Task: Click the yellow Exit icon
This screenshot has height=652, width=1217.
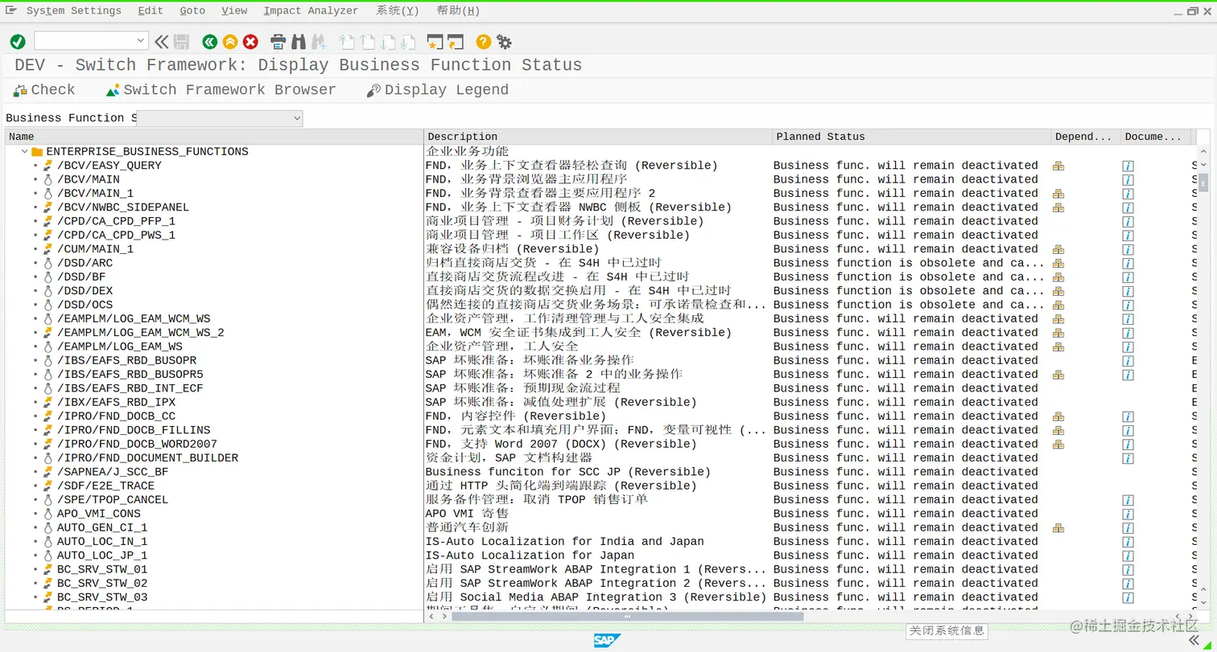Action: pos(230,42)
